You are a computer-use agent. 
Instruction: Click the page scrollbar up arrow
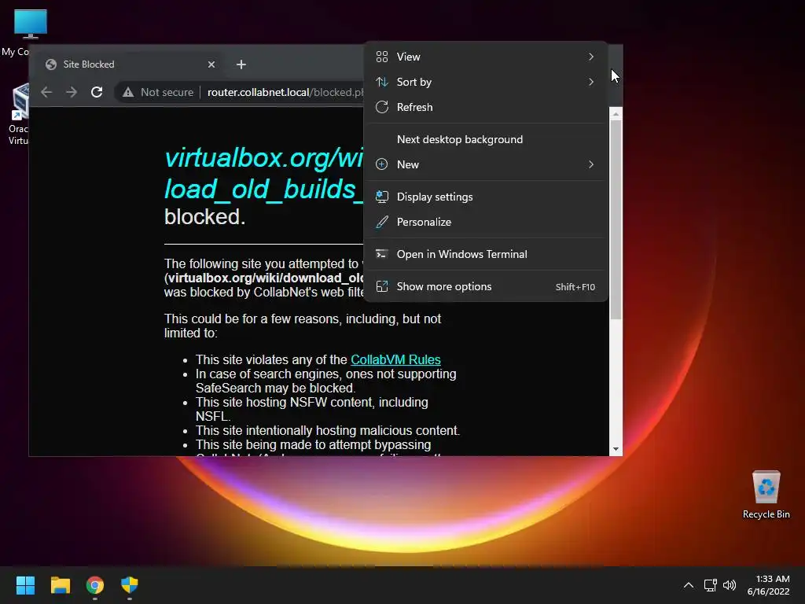tap(616, 113)
